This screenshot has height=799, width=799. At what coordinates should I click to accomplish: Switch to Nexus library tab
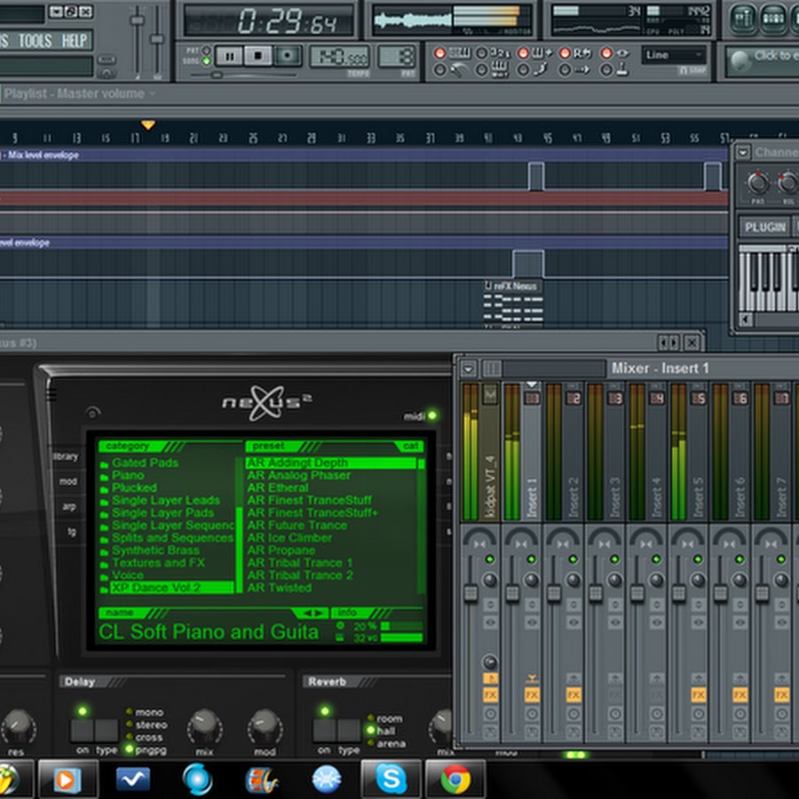coord(66,456)
